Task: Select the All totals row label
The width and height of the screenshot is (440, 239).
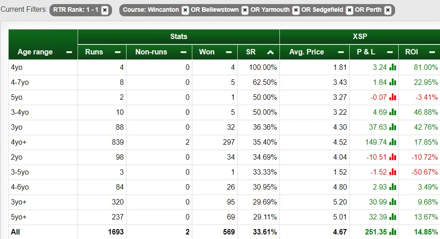Action: (15, 232)
